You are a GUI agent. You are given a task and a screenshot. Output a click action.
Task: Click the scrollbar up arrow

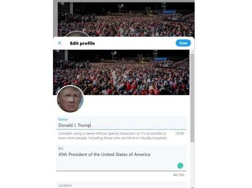[192, 51]
